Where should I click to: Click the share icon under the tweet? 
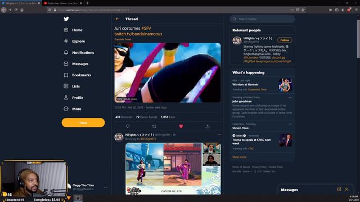tap(208, 126)
